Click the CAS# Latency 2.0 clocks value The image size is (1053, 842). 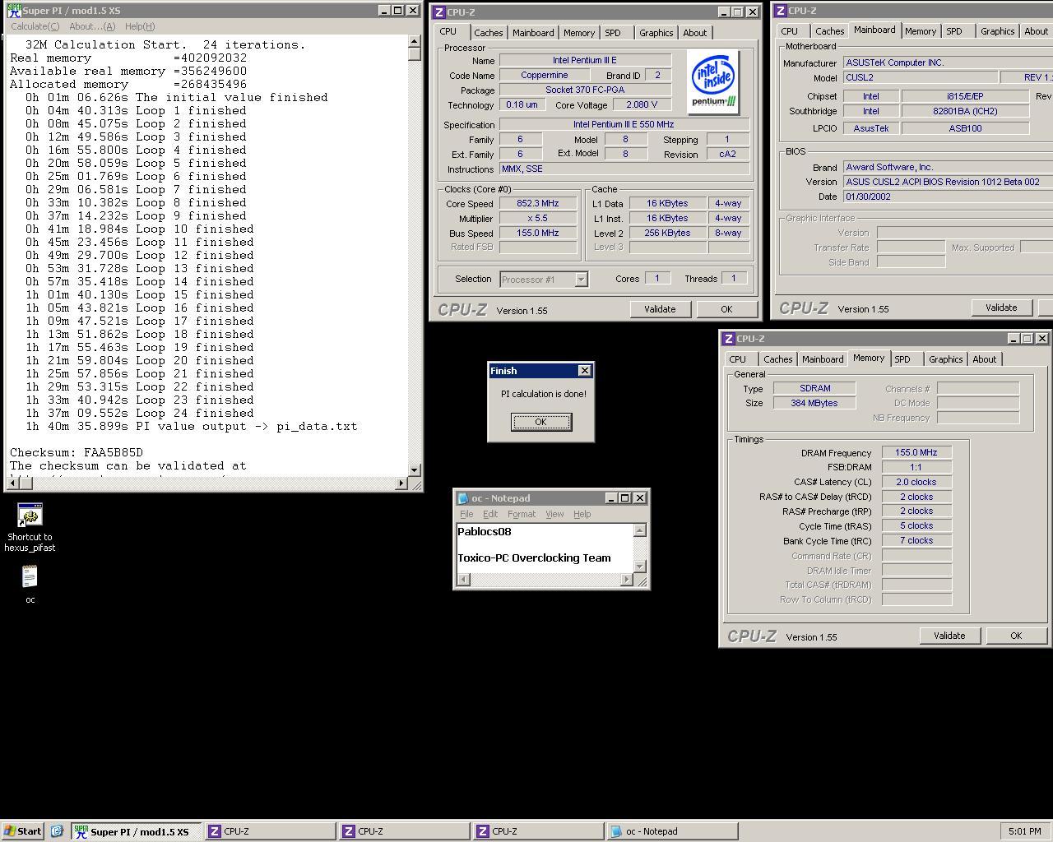pyautogui.click(x=916, y=482)
